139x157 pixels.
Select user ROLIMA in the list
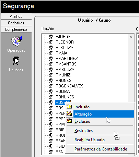[x=63, y=92]
